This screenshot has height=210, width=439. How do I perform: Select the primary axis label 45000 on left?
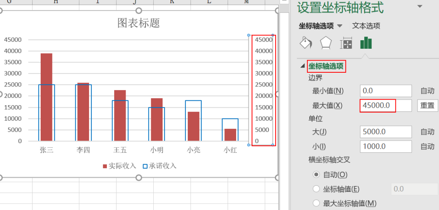tap(13, 40)
